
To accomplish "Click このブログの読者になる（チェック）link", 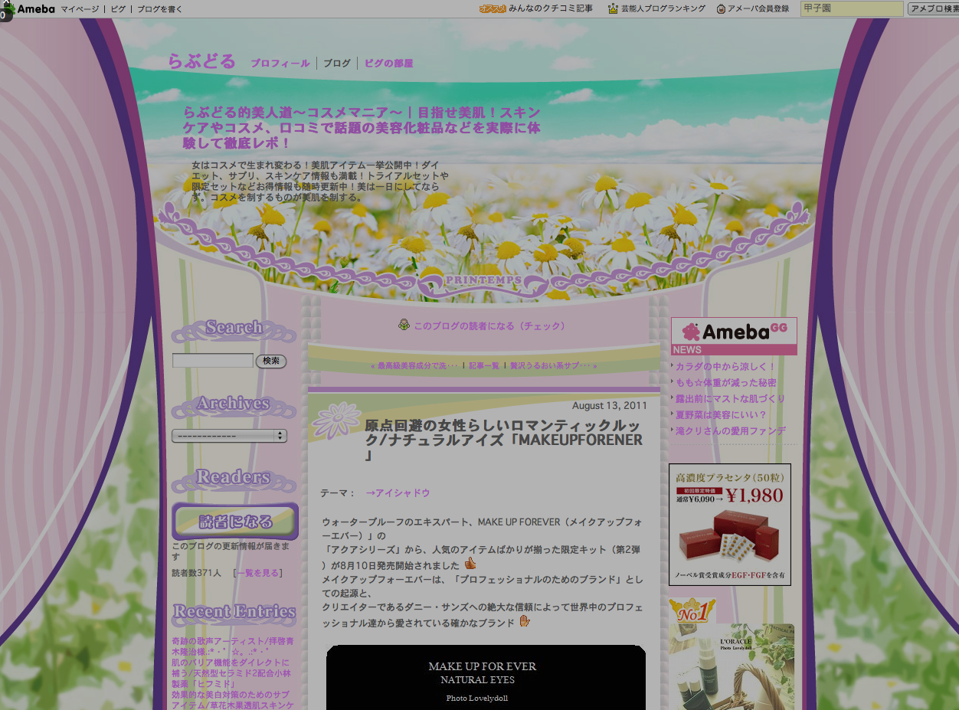I will [x=489, y=326].
